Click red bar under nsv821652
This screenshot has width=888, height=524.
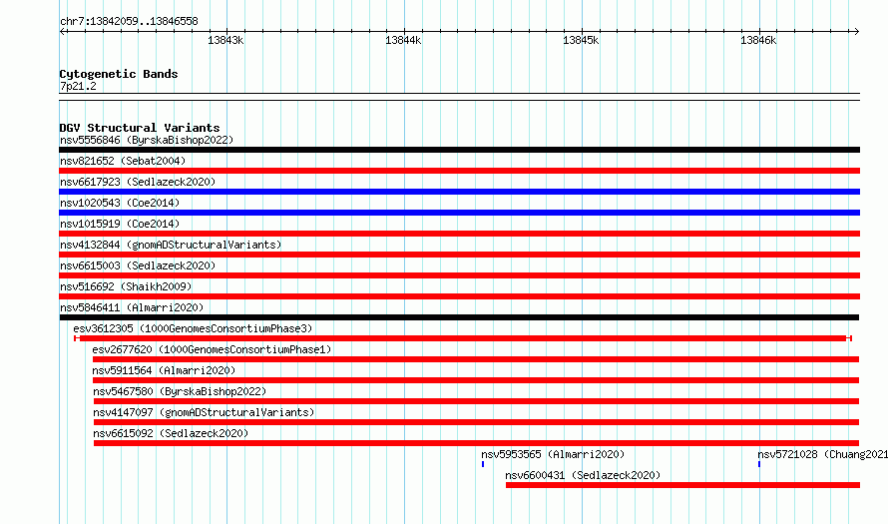pyautogui.click(x=459, y=171)
